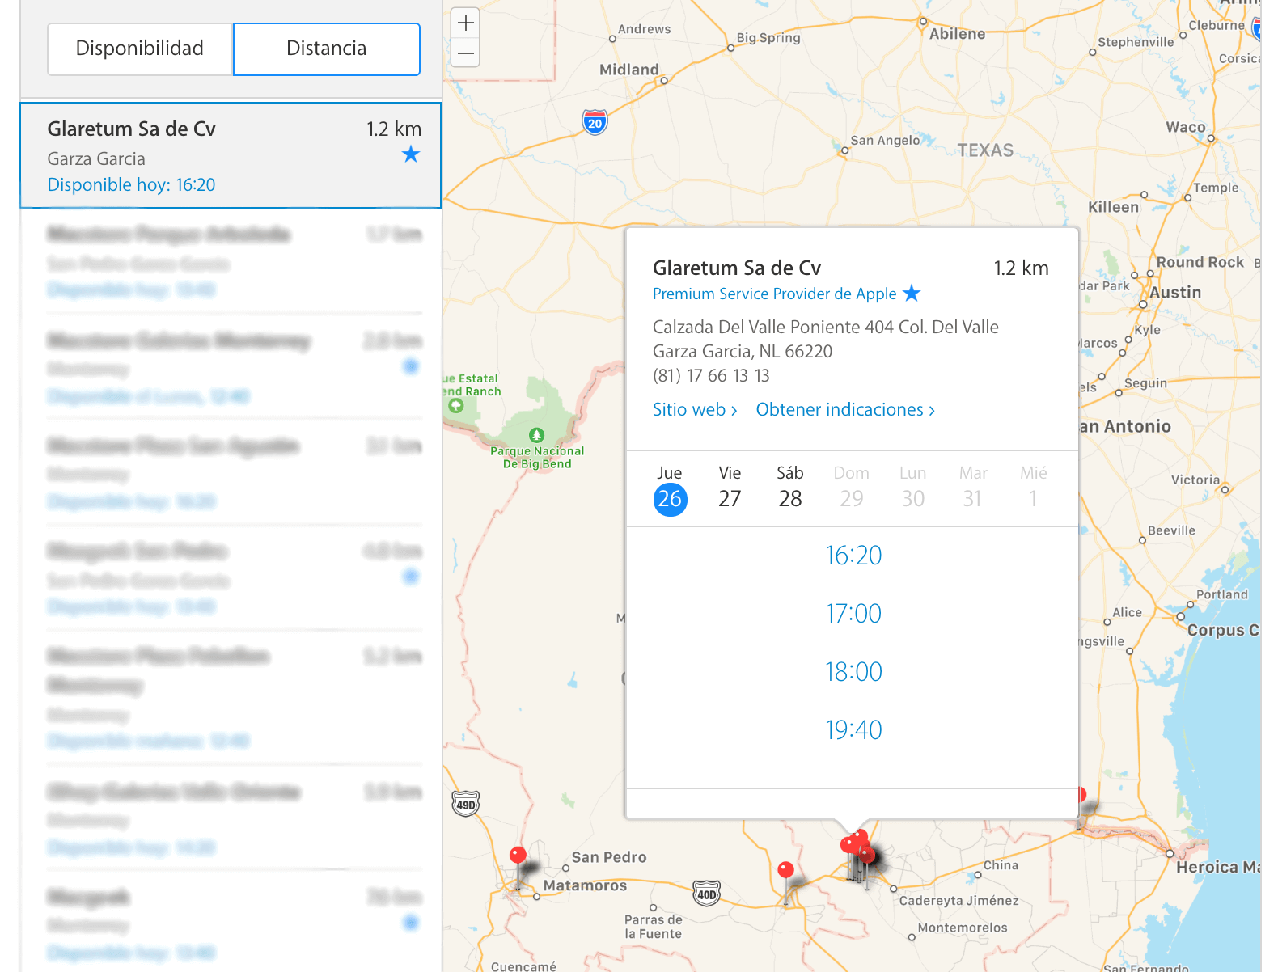The image size is (1278, 972).
Task: Zoom in the map with plus button
Action: pos(465,23)
